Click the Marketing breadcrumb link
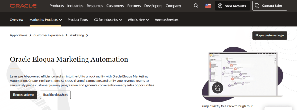The image size is (297, 110). 77,35
